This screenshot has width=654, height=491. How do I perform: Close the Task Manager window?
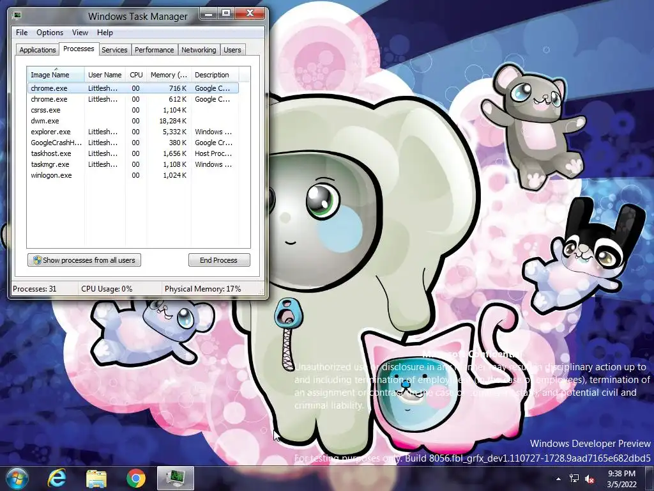pos(250,14)
